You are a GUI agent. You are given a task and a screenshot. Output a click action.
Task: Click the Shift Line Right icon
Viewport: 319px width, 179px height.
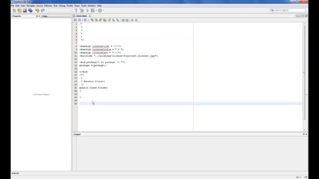(x=127, y=20)
